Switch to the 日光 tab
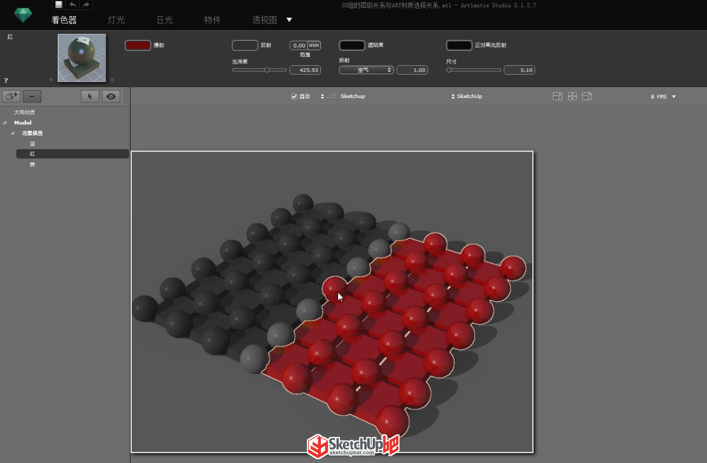This screenshot has width=707, height=463. point(165,20)
